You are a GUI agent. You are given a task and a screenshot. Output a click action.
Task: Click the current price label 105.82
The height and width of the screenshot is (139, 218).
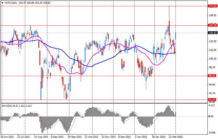(213, 33)
